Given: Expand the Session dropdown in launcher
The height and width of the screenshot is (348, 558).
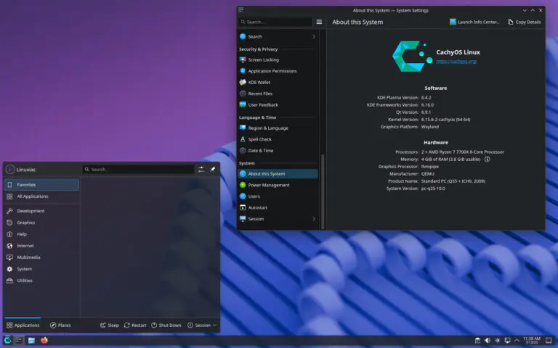Looking at the screenshot, I should pos(202,325).
